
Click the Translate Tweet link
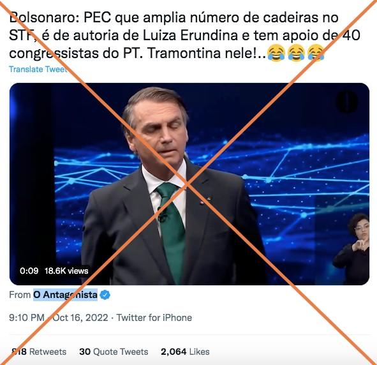tap(38, 70)
